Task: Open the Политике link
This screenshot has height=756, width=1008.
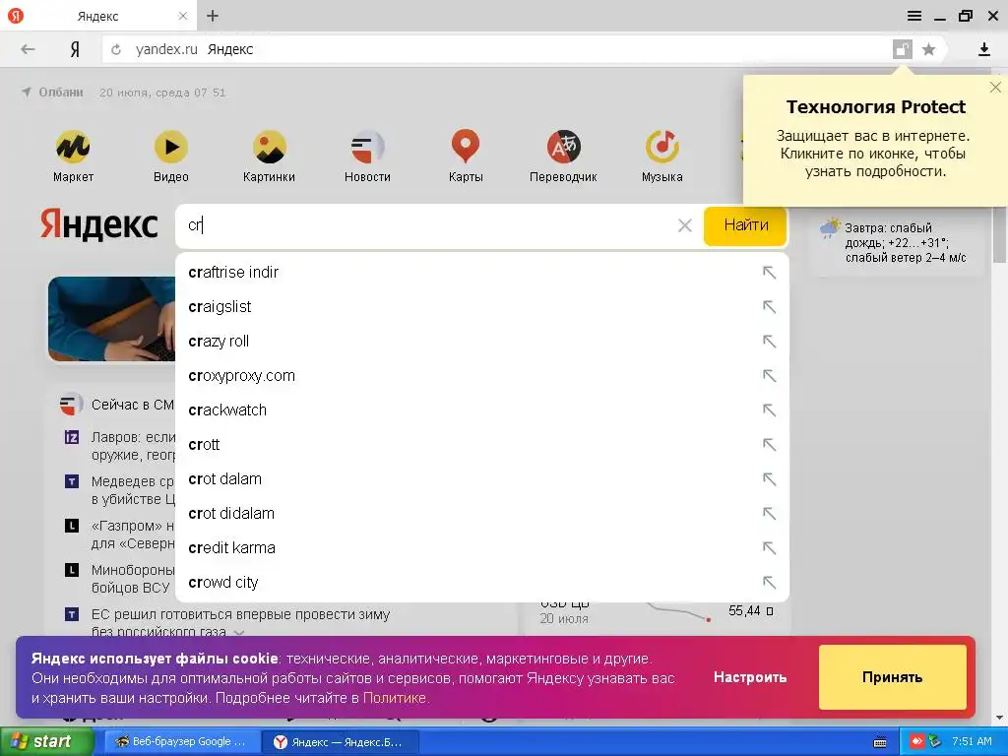Action: [394, 698]
